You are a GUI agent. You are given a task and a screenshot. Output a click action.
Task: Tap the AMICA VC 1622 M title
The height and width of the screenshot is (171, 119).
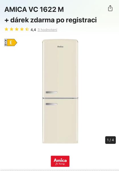[x=34, y=9]
